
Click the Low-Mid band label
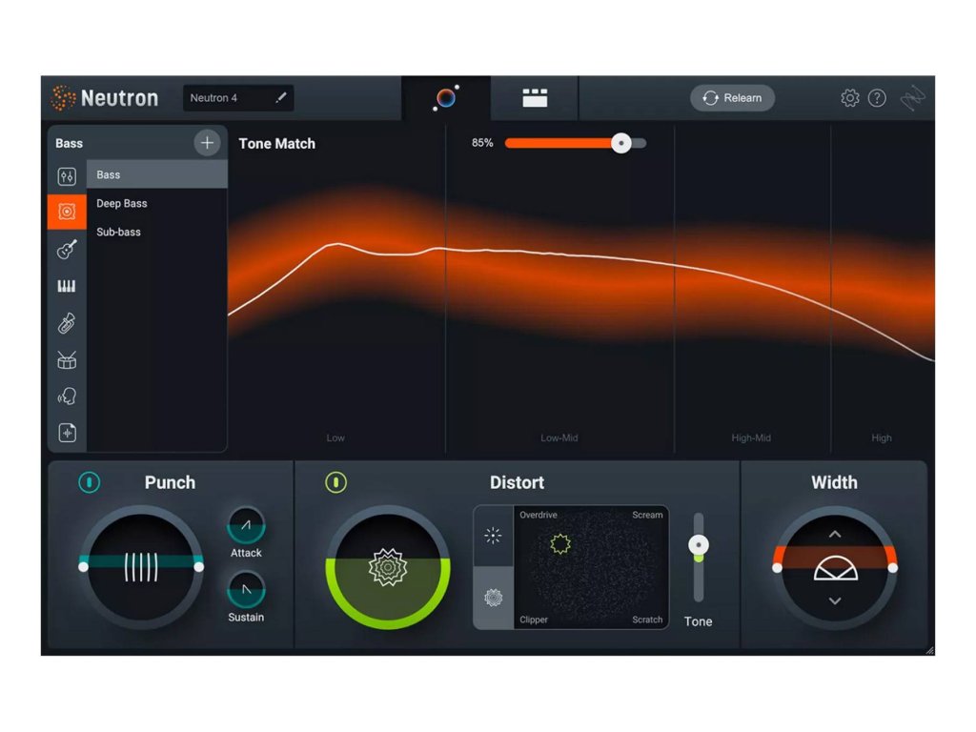[x=559, y=437]
